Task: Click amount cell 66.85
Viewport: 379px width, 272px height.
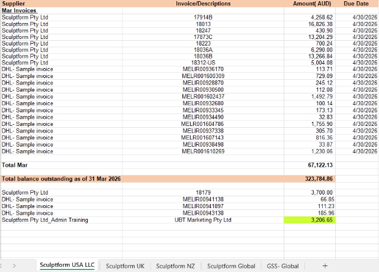Action: click(x=310, y=199)
